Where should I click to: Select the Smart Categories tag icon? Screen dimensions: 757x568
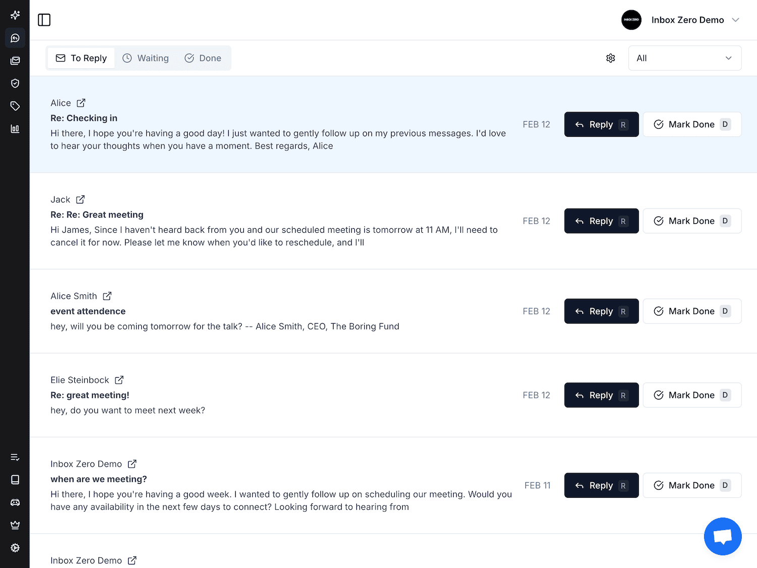15,106
